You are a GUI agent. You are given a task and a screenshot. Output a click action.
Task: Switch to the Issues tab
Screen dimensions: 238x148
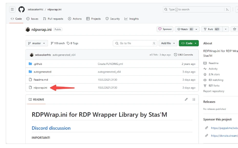coord(32,19)
